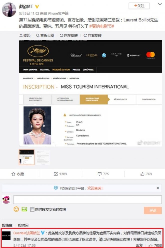This screenshot has width=165, height=248.
Task: Open the emoji smiley picker
Action: (16, 209)
